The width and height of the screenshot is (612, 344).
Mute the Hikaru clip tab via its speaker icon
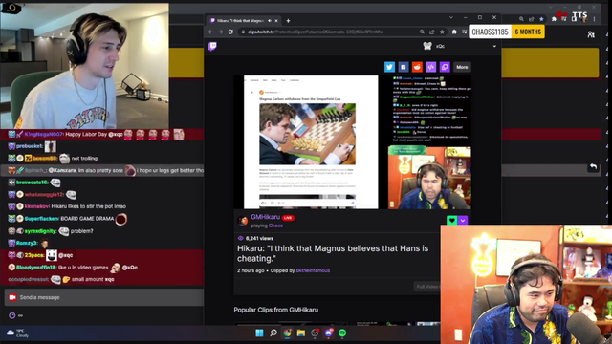[x=270, y=21]
